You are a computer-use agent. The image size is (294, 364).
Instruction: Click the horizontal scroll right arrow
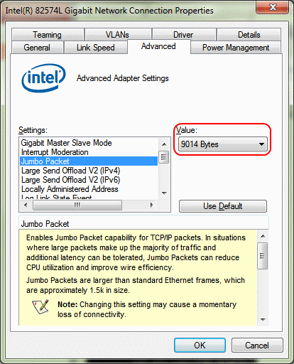click(152, 205)
